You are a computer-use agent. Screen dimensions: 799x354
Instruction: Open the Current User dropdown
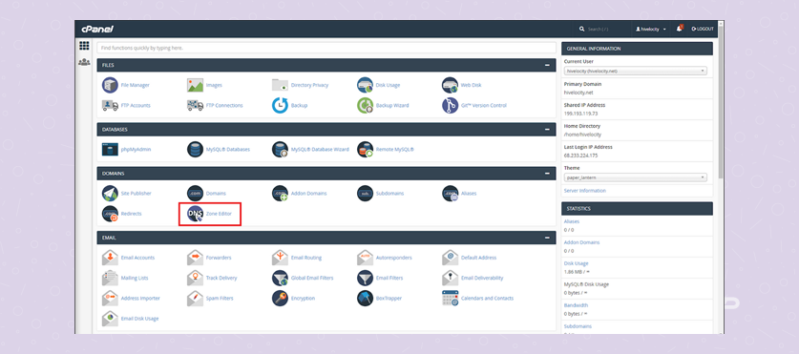pos(636,71)
